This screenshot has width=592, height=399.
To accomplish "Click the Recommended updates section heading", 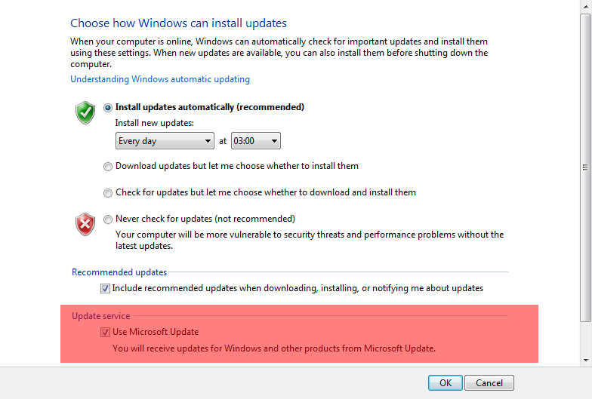I will (x=119, y=272).
